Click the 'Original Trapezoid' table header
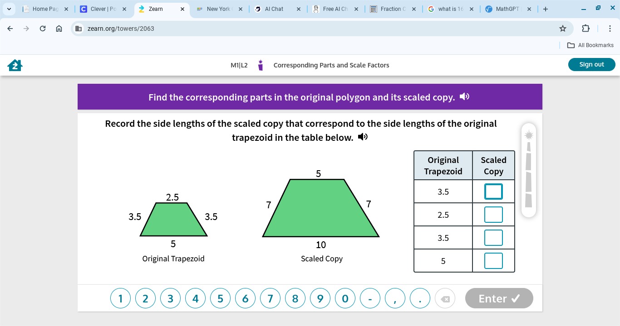The width and height of the screenshot is (620, 326). click(x=443, y=166)
